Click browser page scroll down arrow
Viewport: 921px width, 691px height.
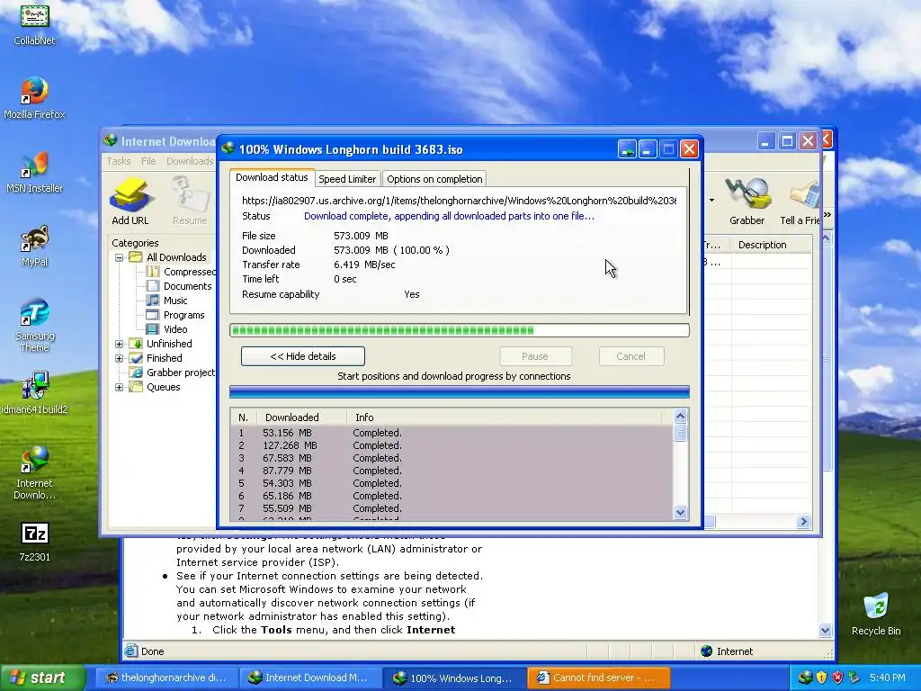click(x=825, y=631)
